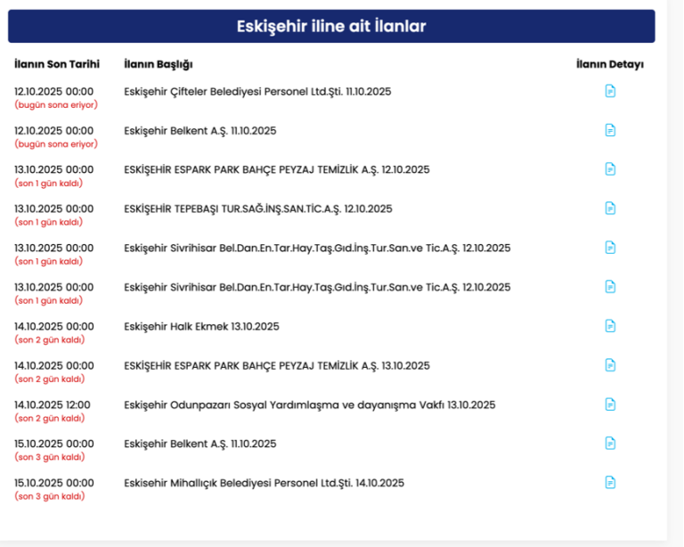Click Belkent A.Ş. title in 15.10.2025 deadline row
Screen dimensions: 684x547
[x=199, y=444]
